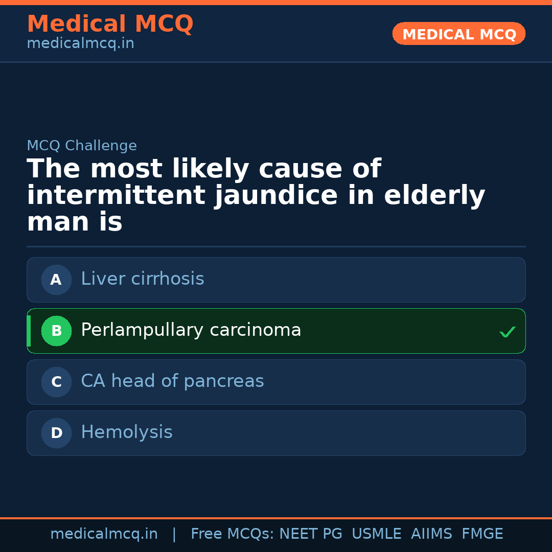
Task: Click the MCQ Challenge label
Action: (x=82, y=146)
